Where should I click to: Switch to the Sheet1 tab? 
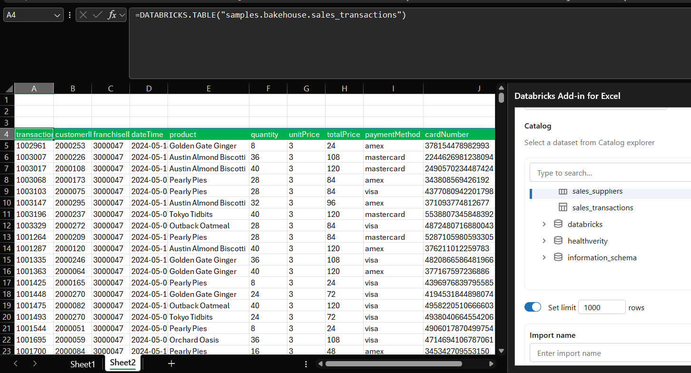(x=83, y=364)
